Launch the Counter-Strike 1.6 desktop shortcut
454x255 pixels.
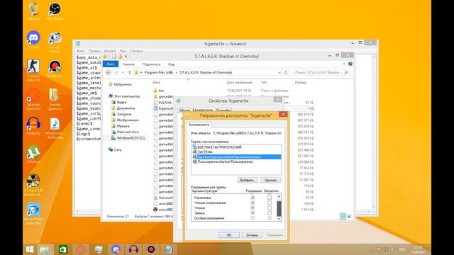pos(33,66)
